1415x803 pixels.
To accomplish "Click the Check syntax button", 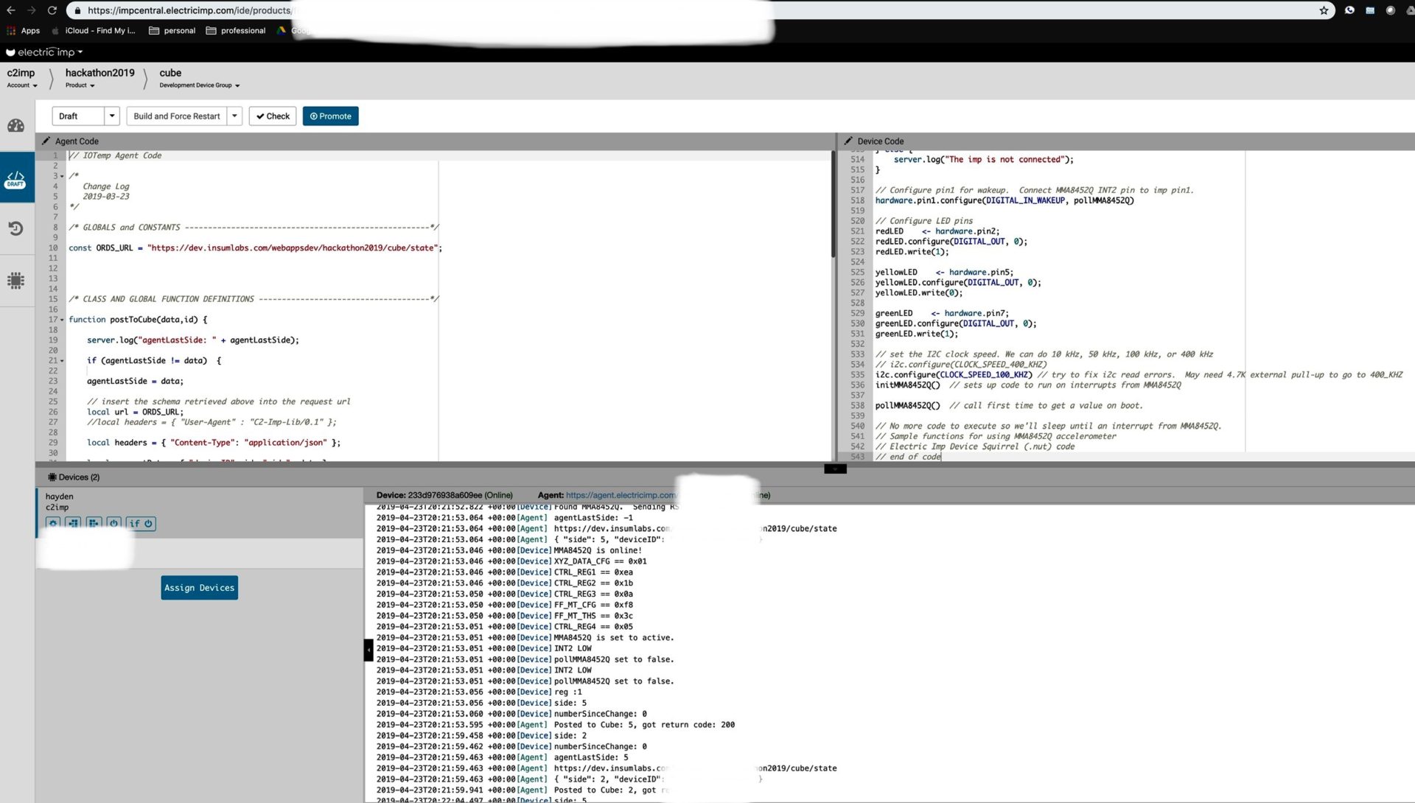I will [273, 116].
